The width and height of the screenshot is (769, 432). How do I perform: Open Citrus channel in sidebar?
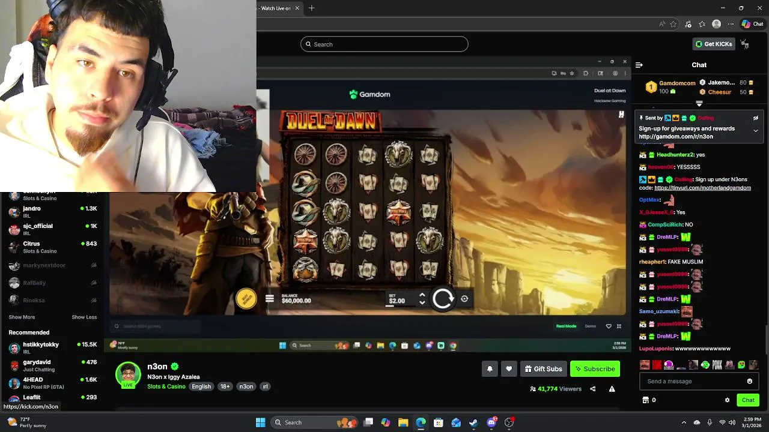[x=53, y=247]
